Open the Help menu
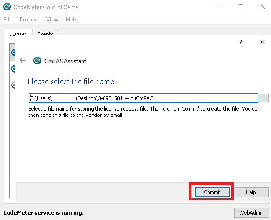 (72, 20)
